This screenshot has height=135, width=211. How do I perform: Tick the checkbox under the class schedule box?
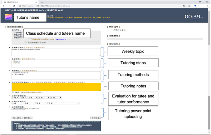(26, 42)
